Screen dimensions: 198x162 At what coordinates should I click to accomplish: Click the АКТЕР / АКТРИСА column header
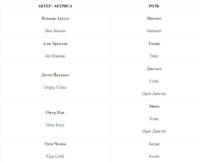55,6
